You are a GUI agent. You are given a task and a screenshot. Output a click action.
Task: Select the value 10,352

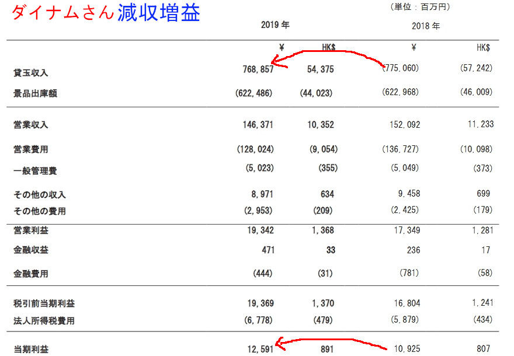(x=321, y=125)
